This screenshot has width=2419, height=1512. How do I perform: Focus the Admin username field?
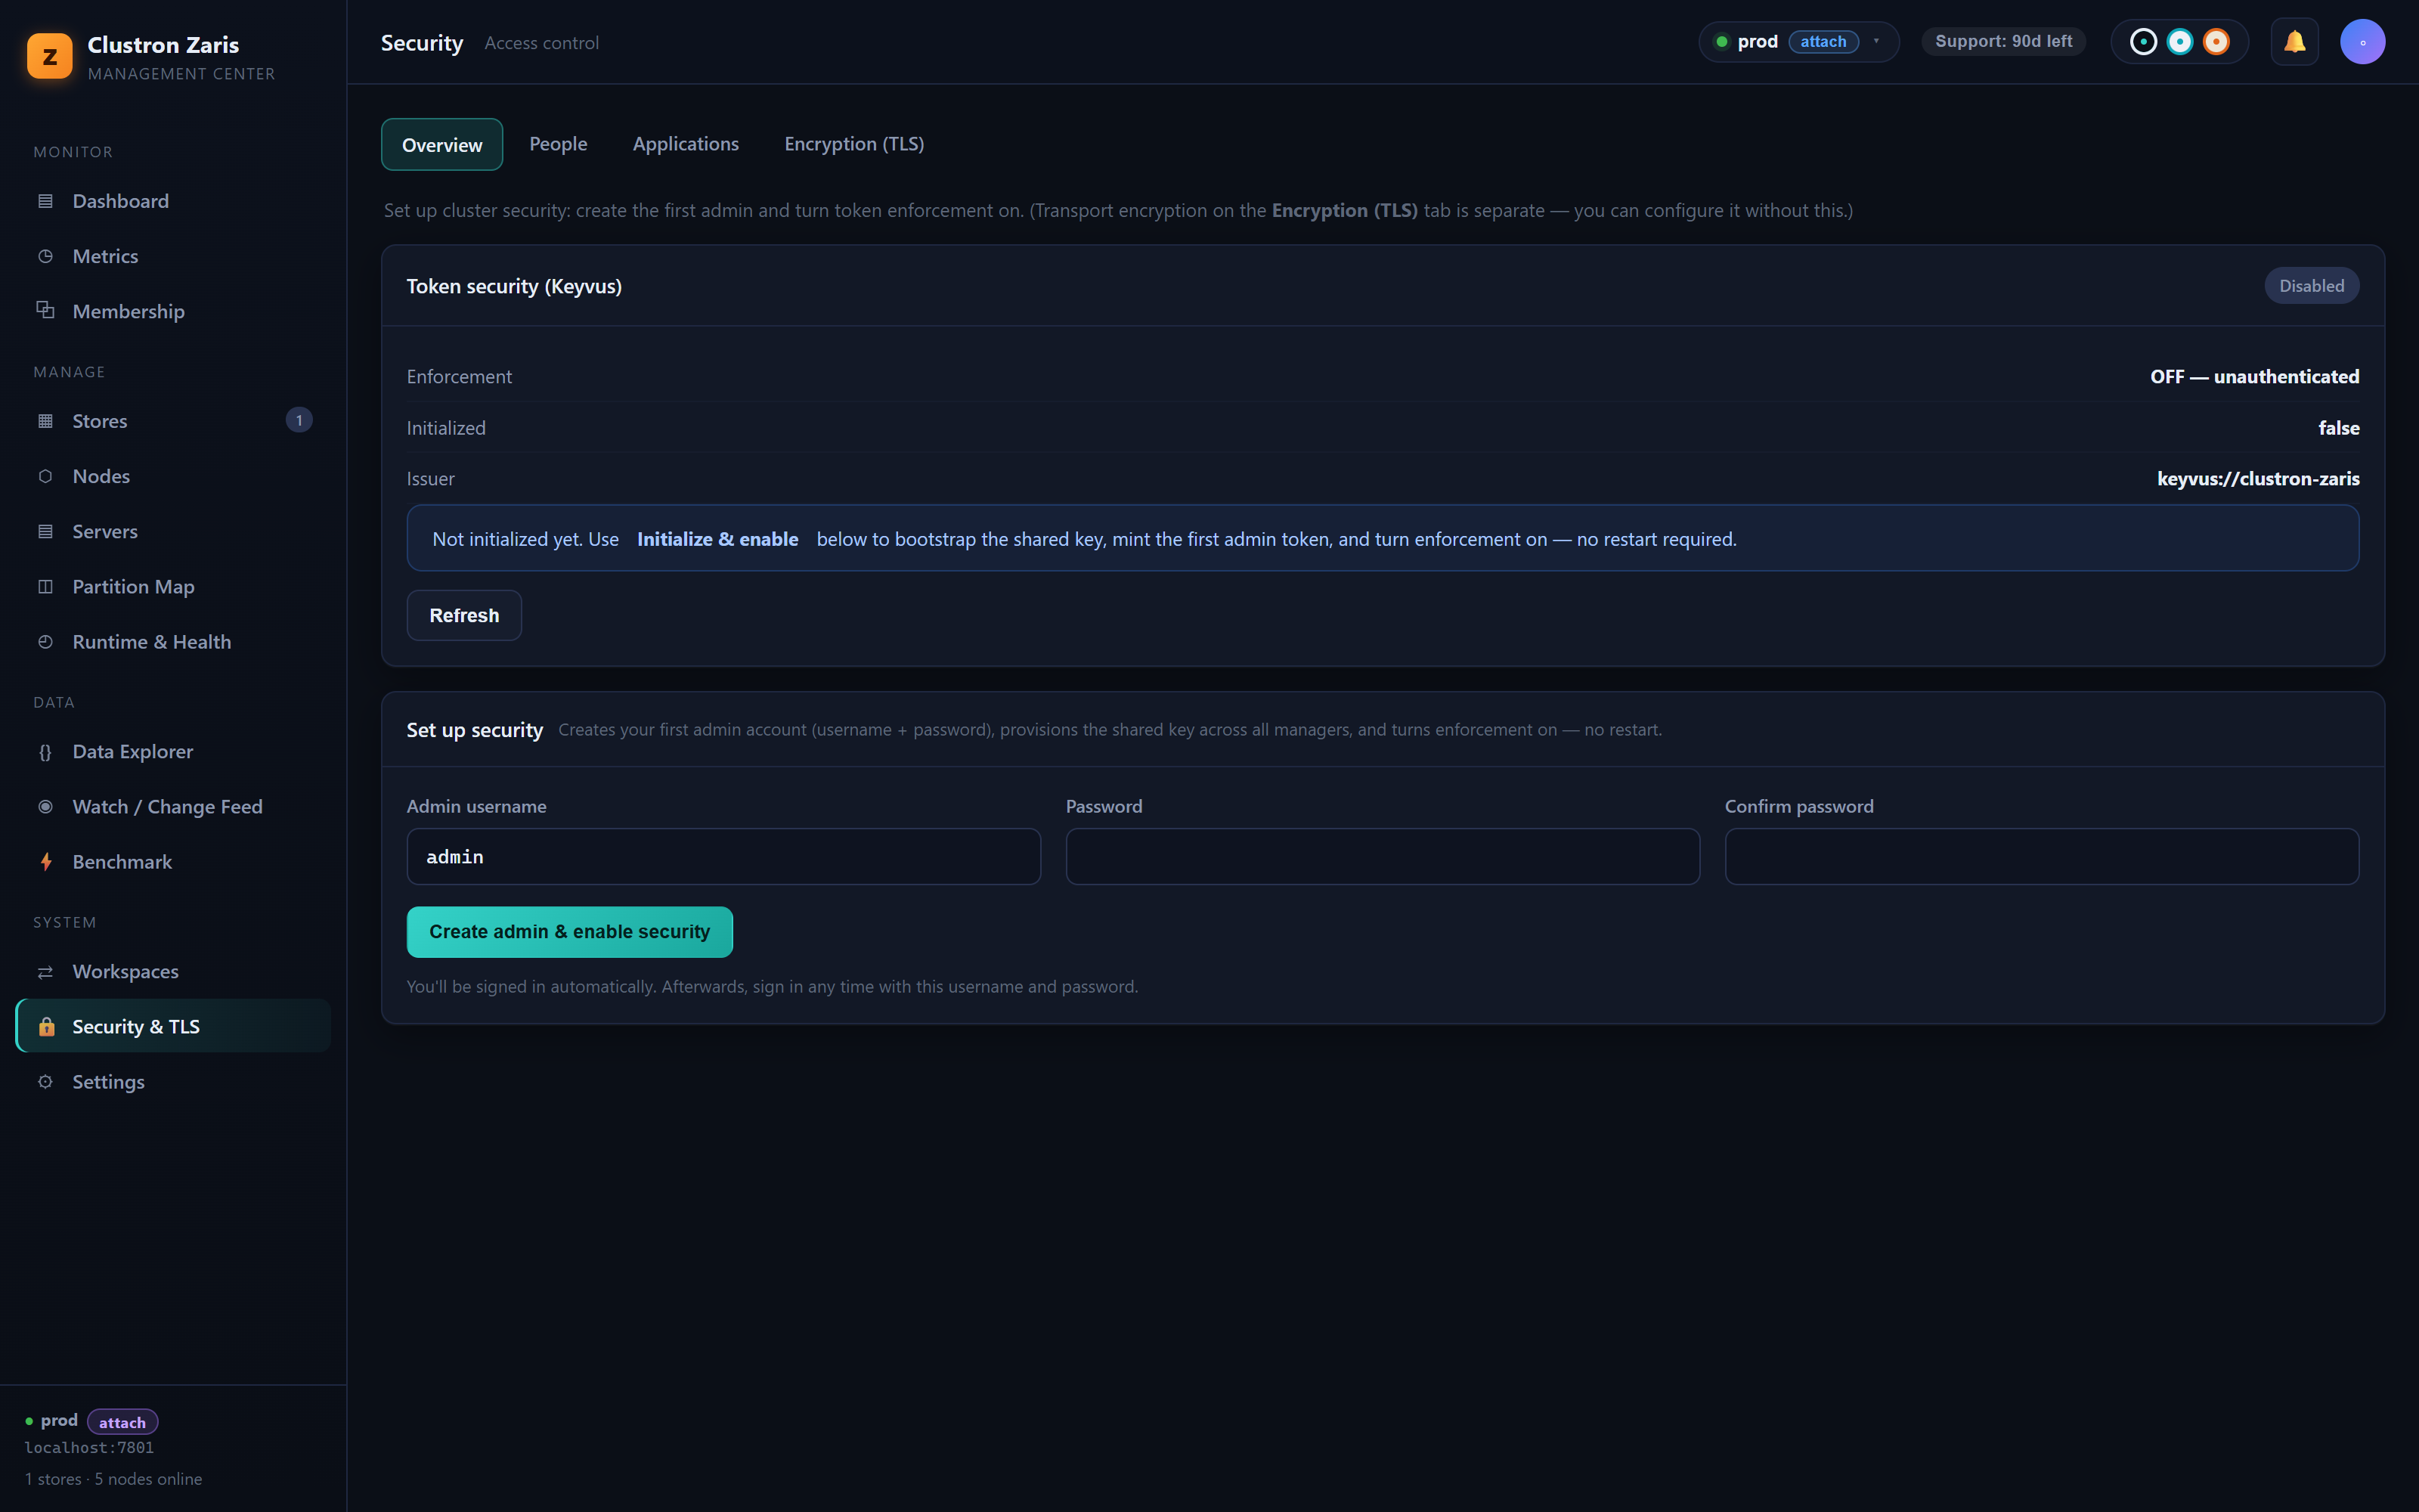coord(723,857)
